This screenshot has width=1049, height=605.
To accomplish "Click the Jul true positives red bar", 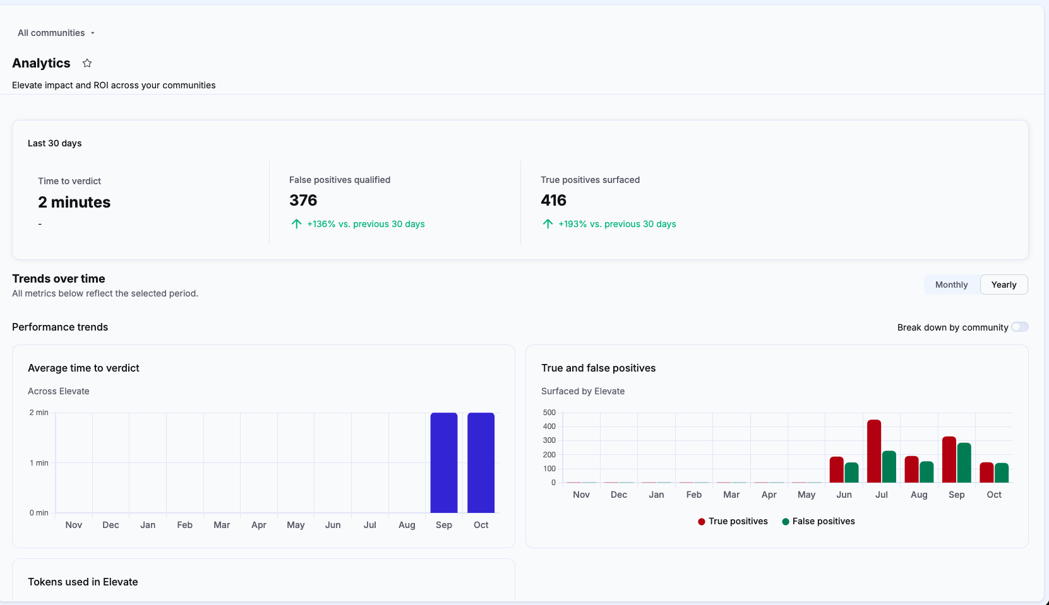I will pyautogui.click(x=874, y=451).
